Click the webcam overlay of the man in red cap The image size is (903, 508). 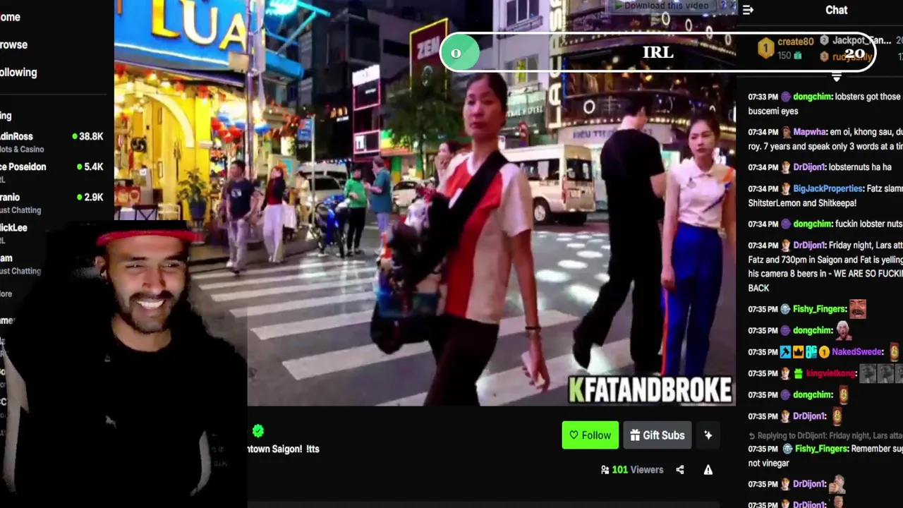pos(123,363)
